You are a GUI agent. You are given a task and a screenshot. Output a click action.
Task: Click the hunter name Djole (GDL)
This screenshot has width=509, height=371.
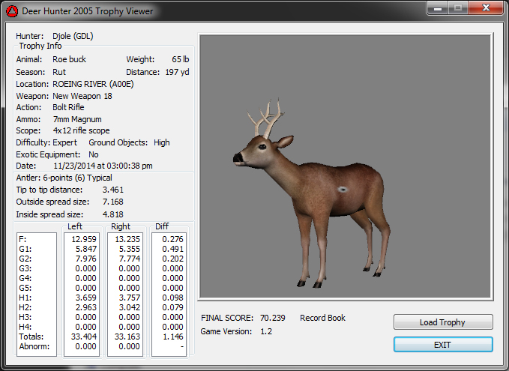(x=73, y=35)
